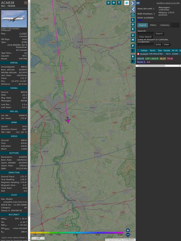
Task: Click the M multiselect map button
Action: (133, 40)
